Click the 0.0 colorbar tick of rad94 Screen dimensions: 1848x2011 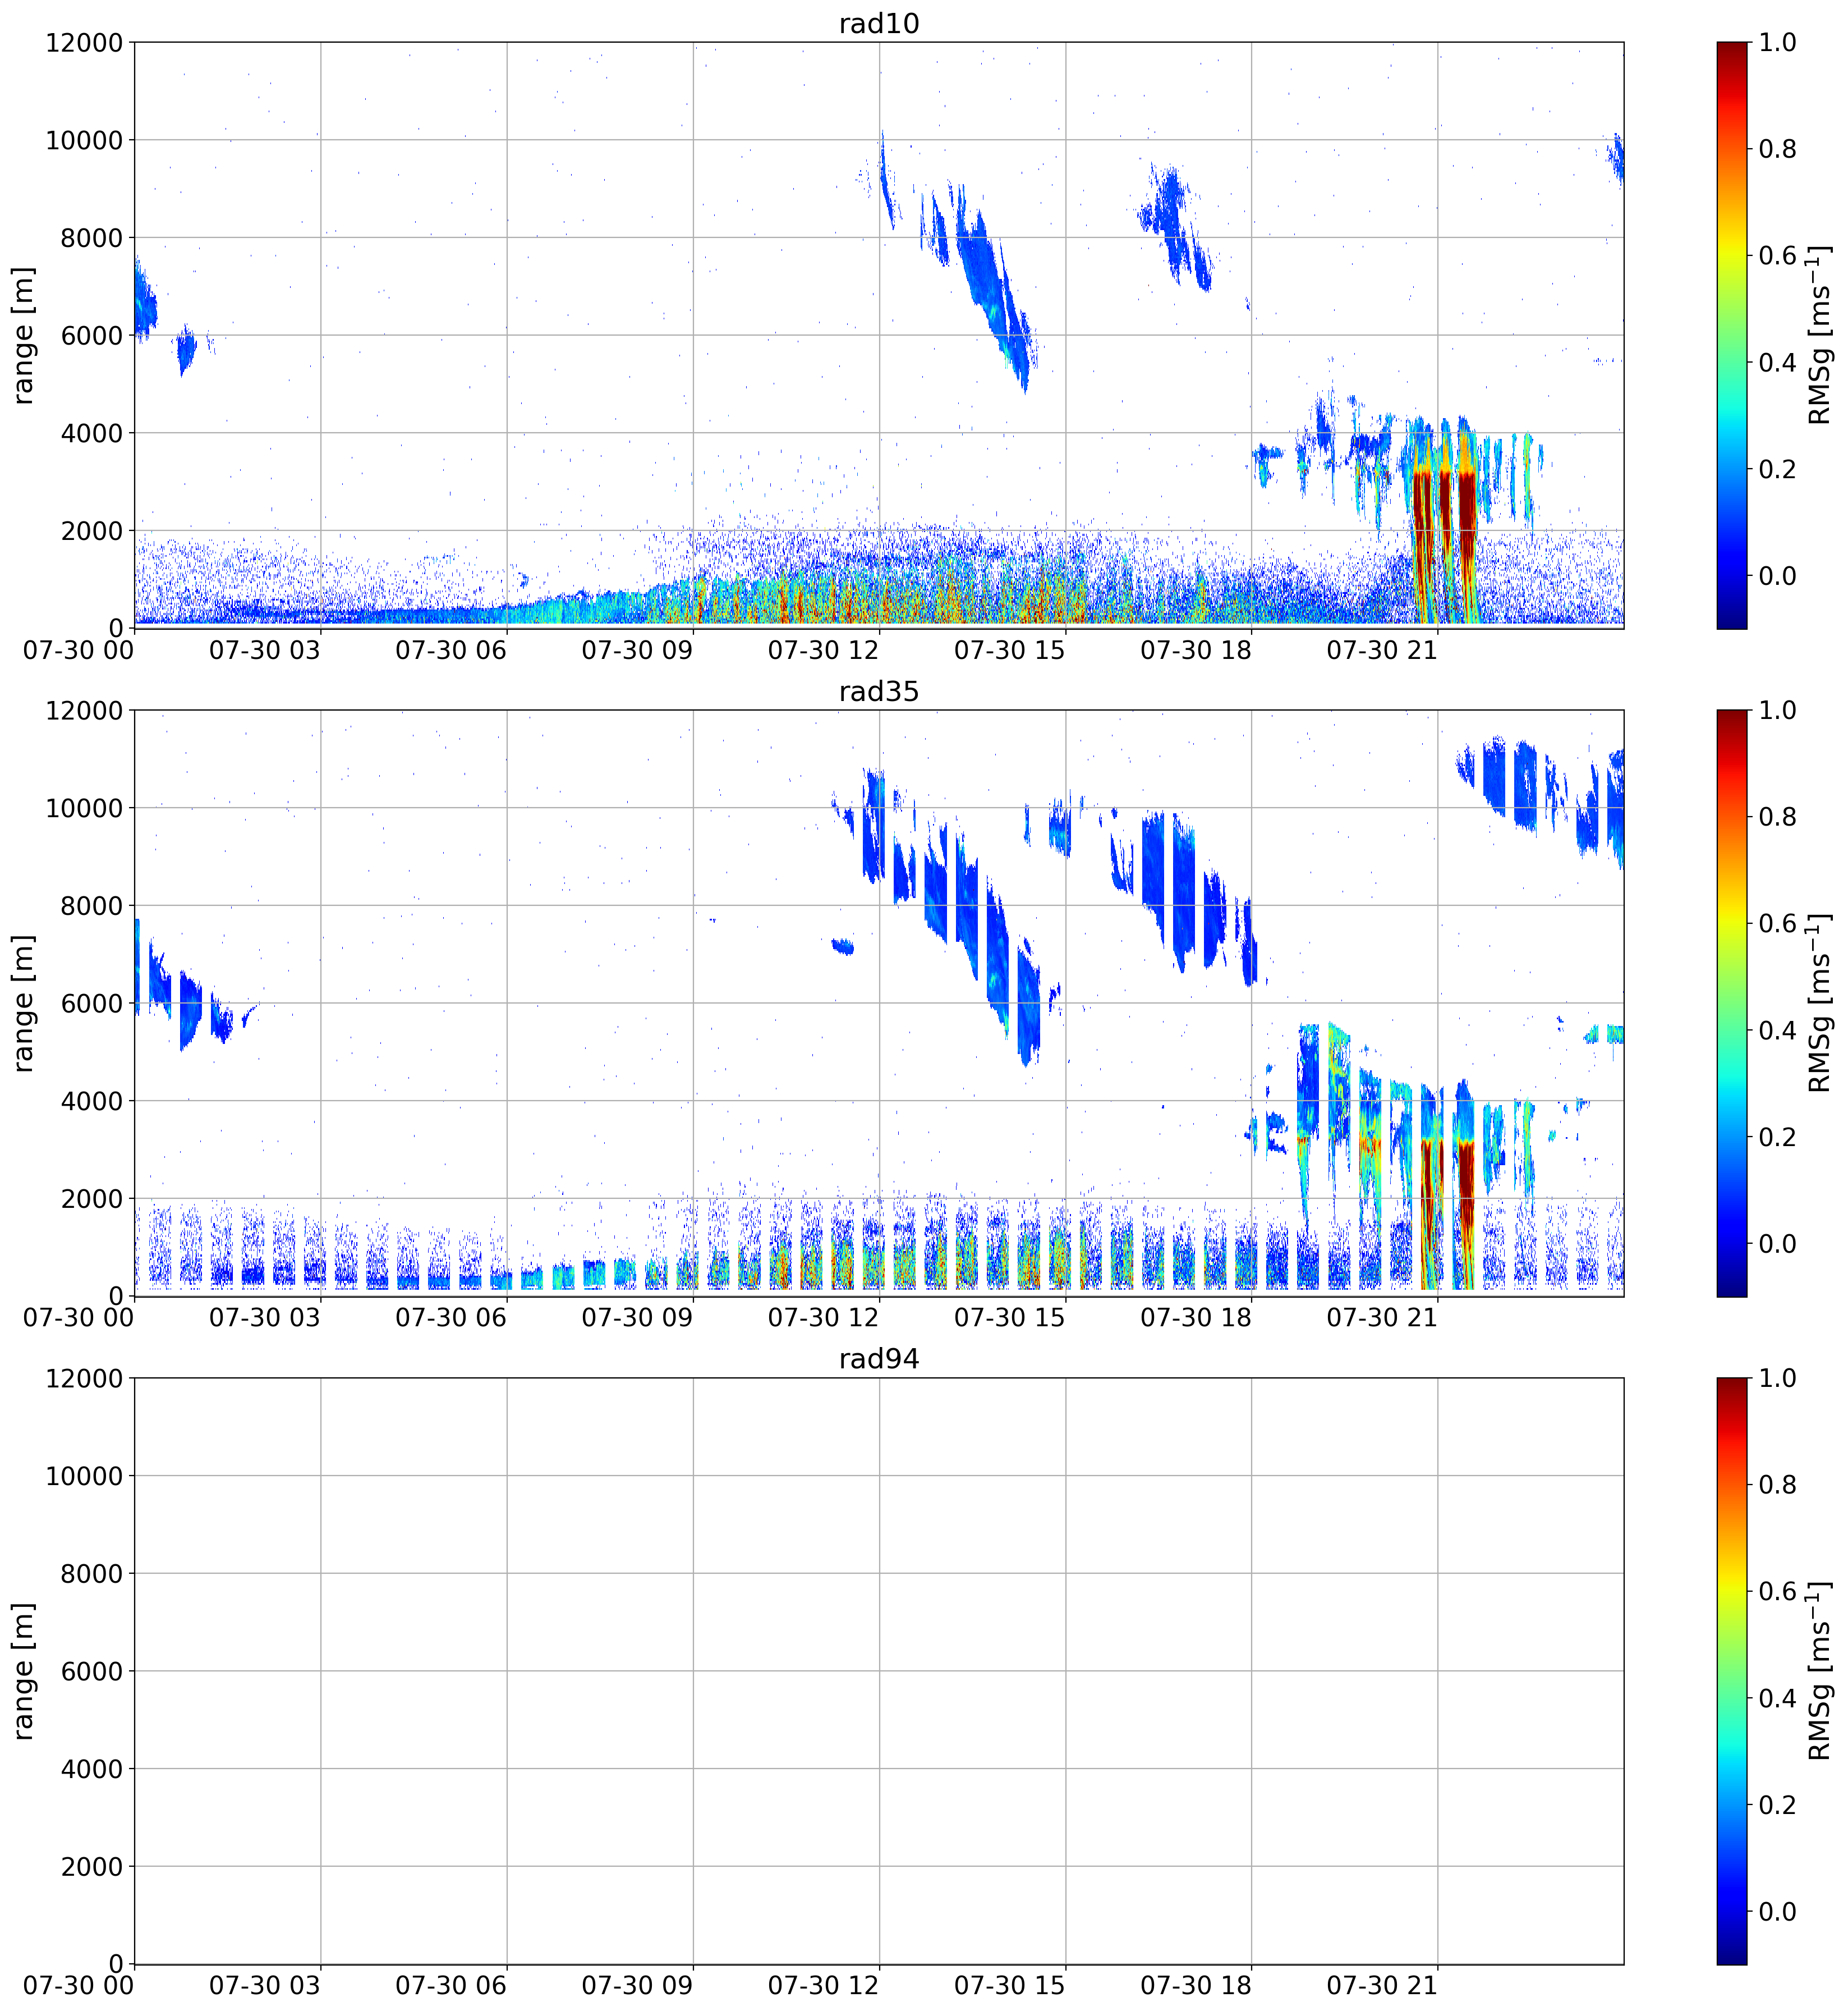(x=1778, y=1911)
